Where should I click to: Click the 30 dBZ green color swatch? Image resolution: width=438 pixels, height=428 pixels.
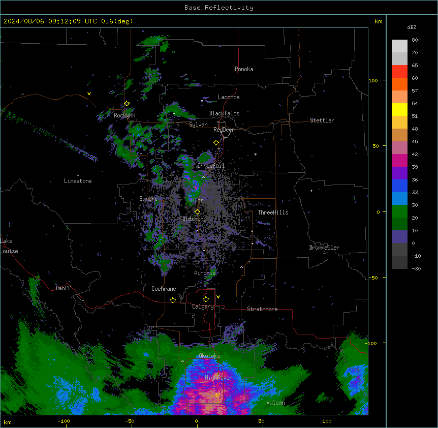point(399,211)
